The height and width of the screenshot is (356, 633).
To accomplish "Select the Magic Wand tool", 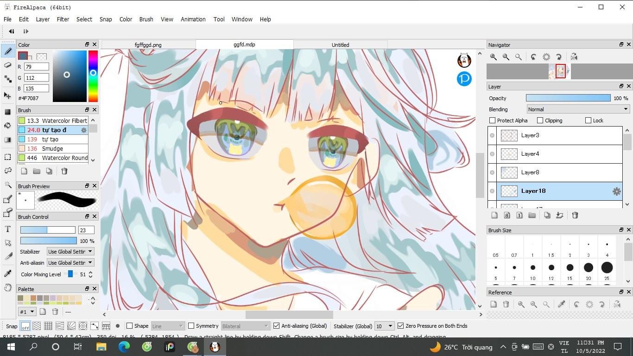I will coord(7,184).
